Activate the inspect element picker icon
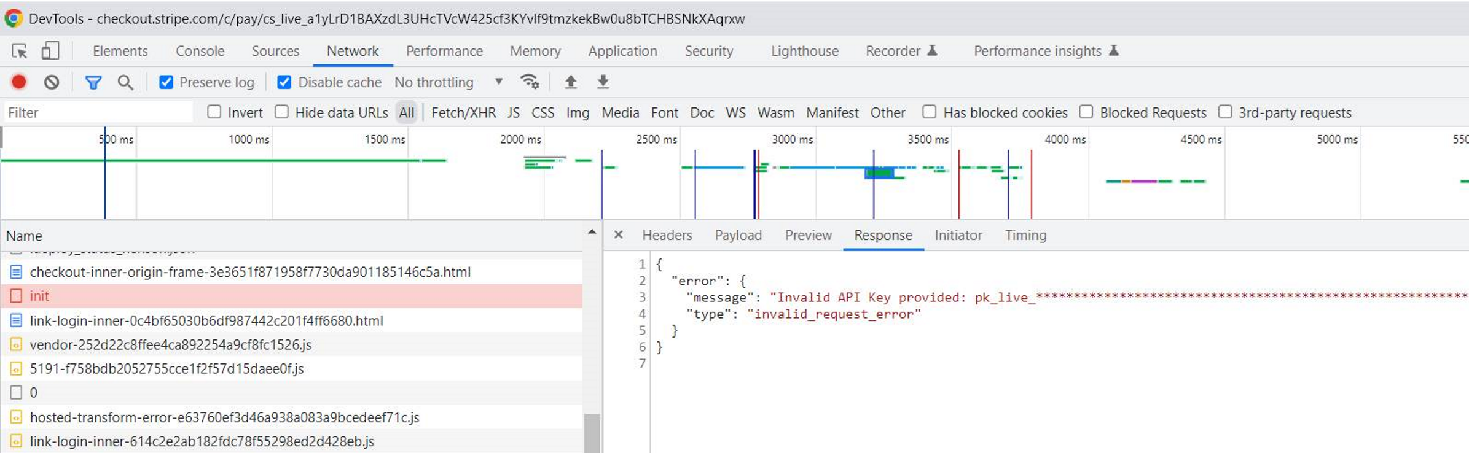1469x453 pixels. [19, 51]
